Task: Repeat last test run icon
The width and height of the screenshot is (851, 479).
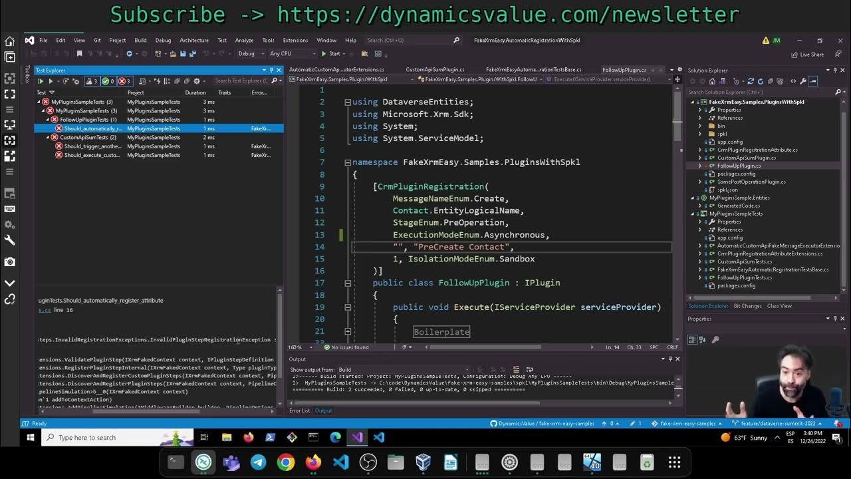Action: [65, 81]
